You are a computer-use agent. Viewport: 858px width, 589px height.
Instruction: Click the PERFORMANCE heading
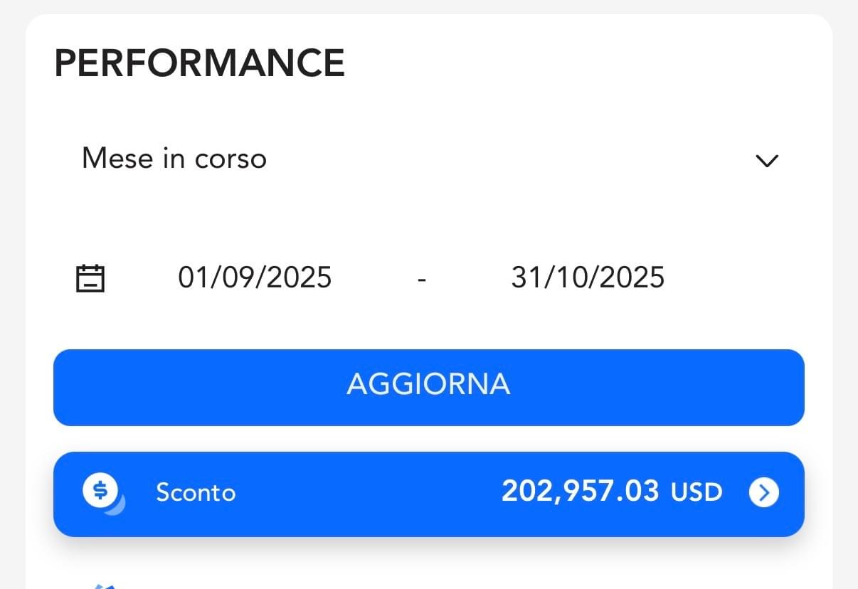[200, 63]
